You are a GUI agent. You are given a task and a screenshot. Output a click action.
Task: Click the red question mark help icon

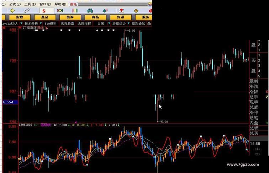click(x=121, y=11)
